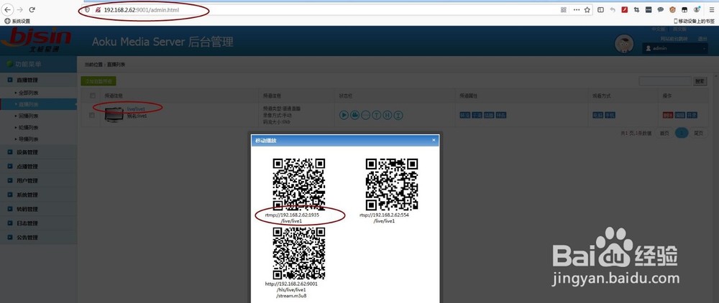Click the undo arrow toolbar icon

pos(612,9)
